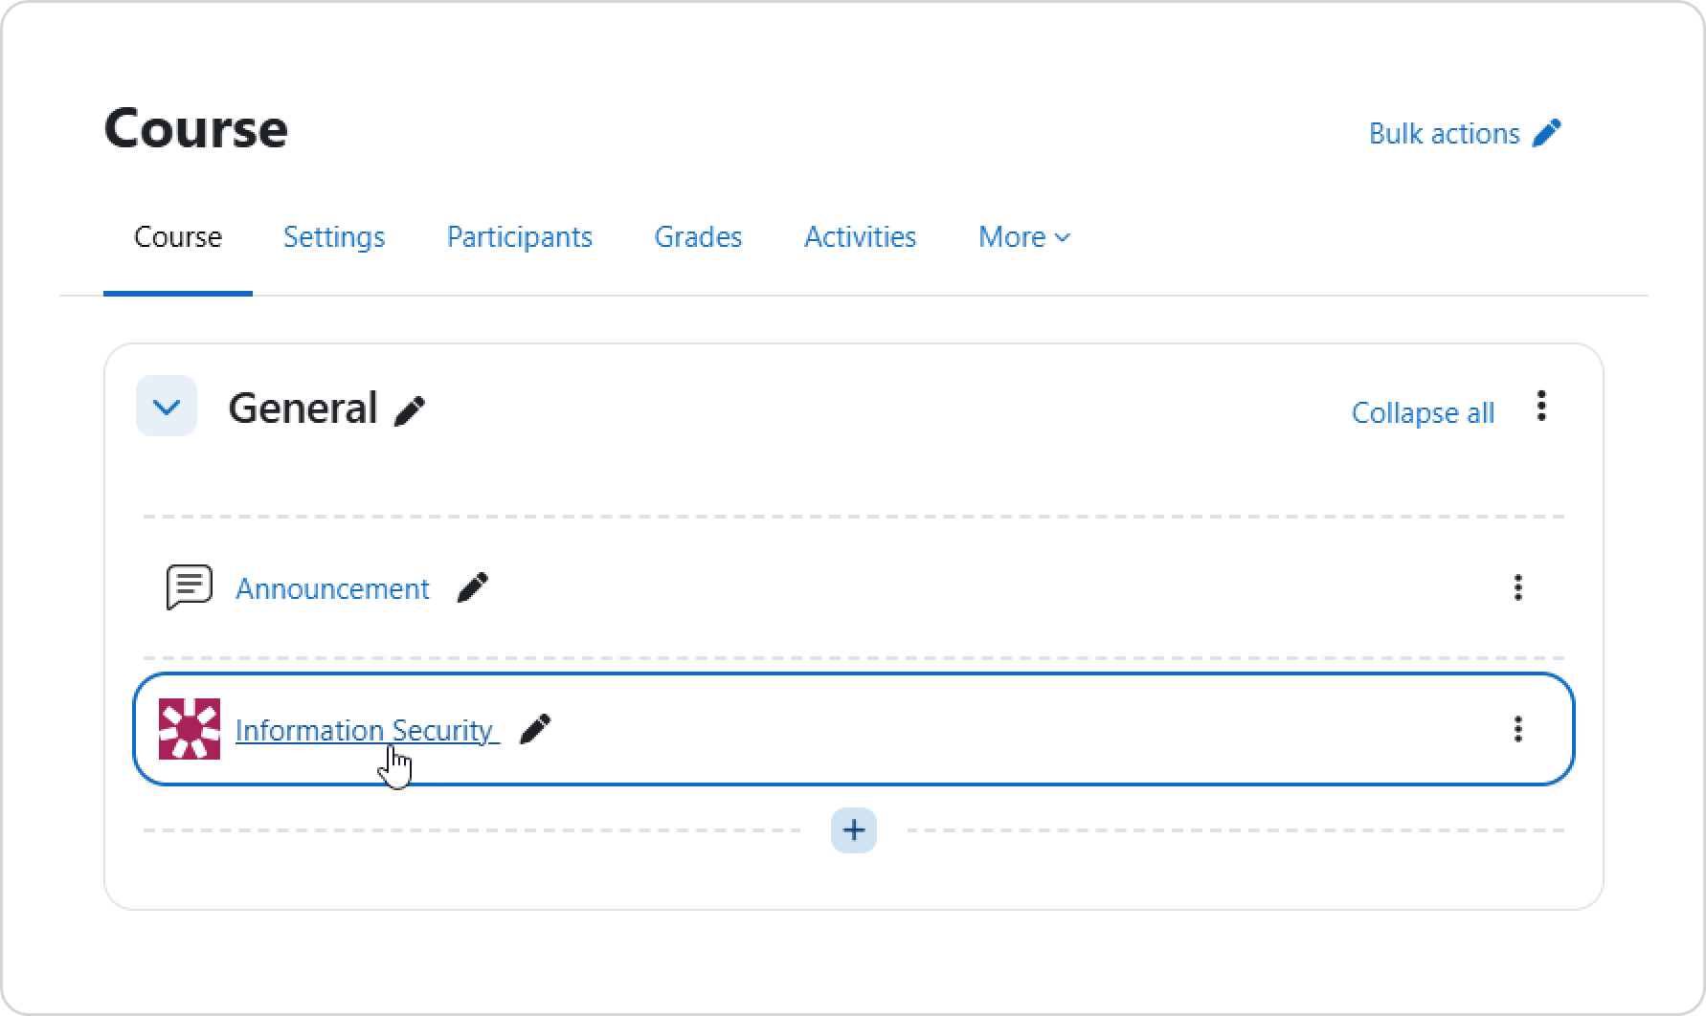Open the Information Security three-dot menu
The image size is (1706, 1016).
1517,729
